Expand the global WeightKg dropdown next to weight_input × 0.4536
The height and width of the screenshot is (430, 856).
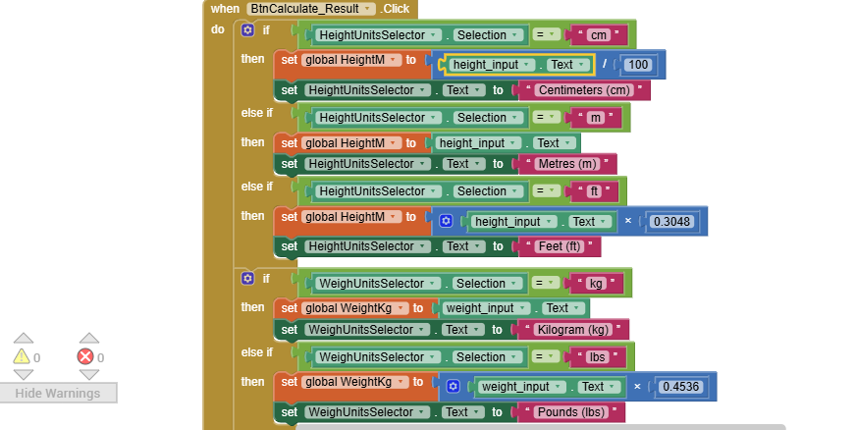(x=400, y=382)
